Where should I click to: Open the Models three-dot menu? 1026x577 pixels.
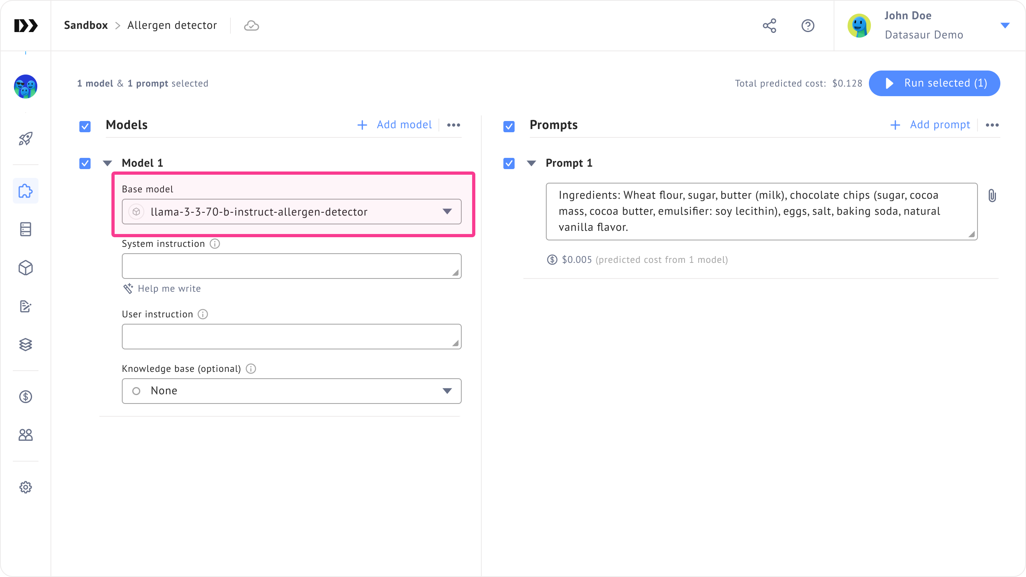click(453, 125)
